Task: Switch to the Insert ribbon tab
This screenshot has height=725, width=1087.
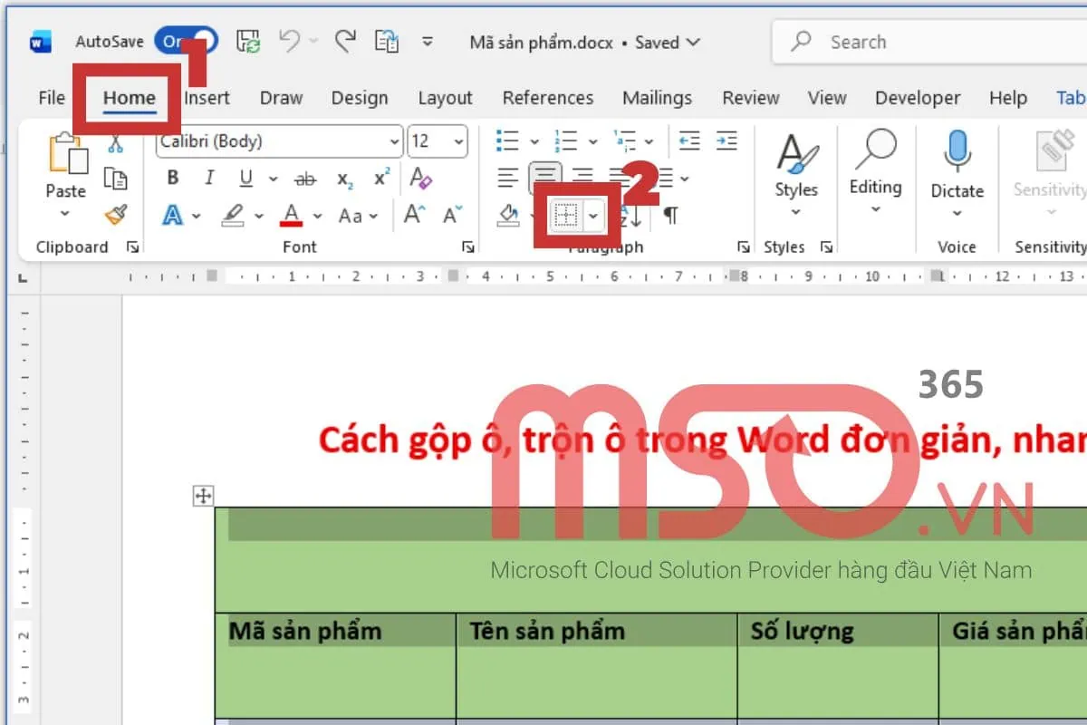Action: [207, 98]
